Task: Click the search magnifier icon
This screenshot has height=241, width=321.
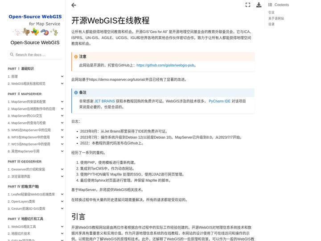Action: (12, 54)
